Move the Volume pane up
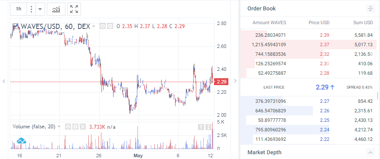Screen dimensions: 380x159 (x=201, y=127)
